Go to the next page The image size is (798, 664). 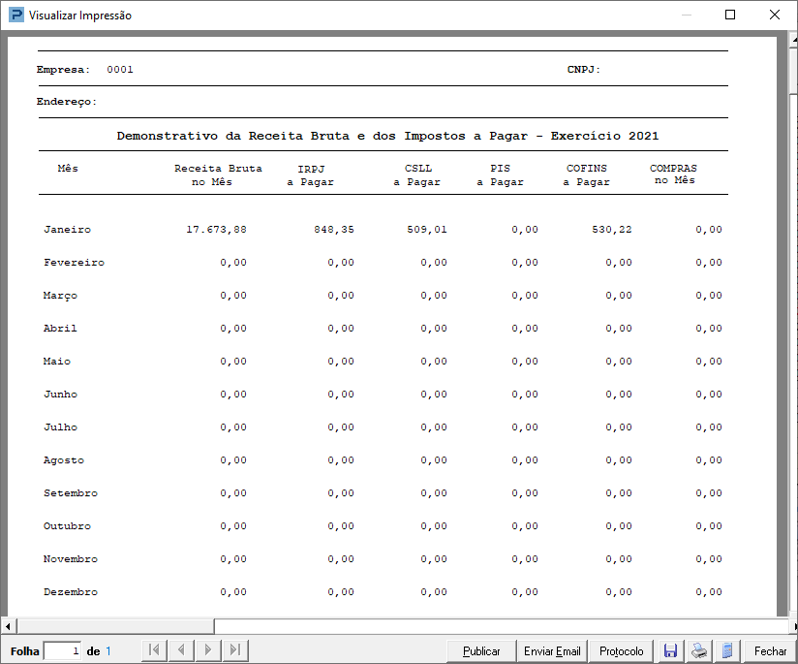(x=208, y=649)
